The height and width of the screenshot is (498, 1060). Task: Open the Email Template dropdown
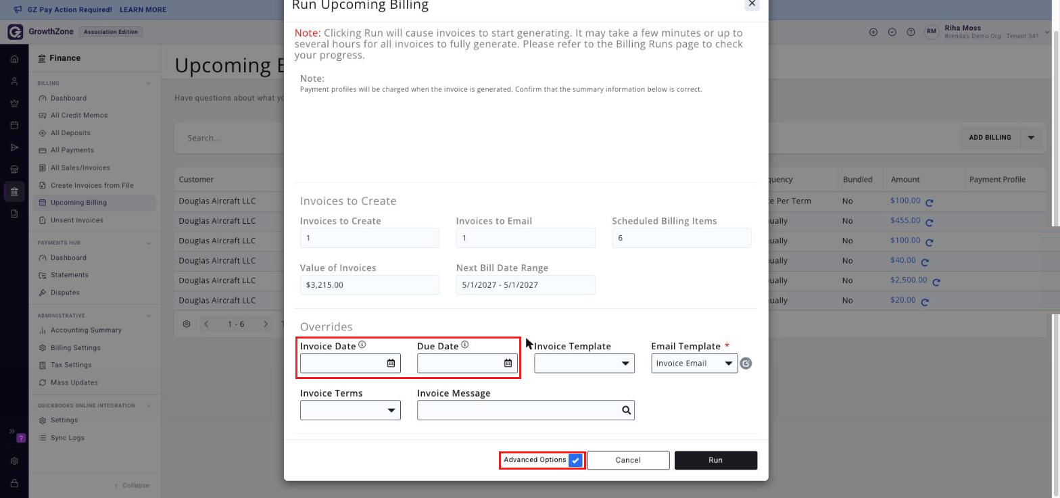click(694, 364)
